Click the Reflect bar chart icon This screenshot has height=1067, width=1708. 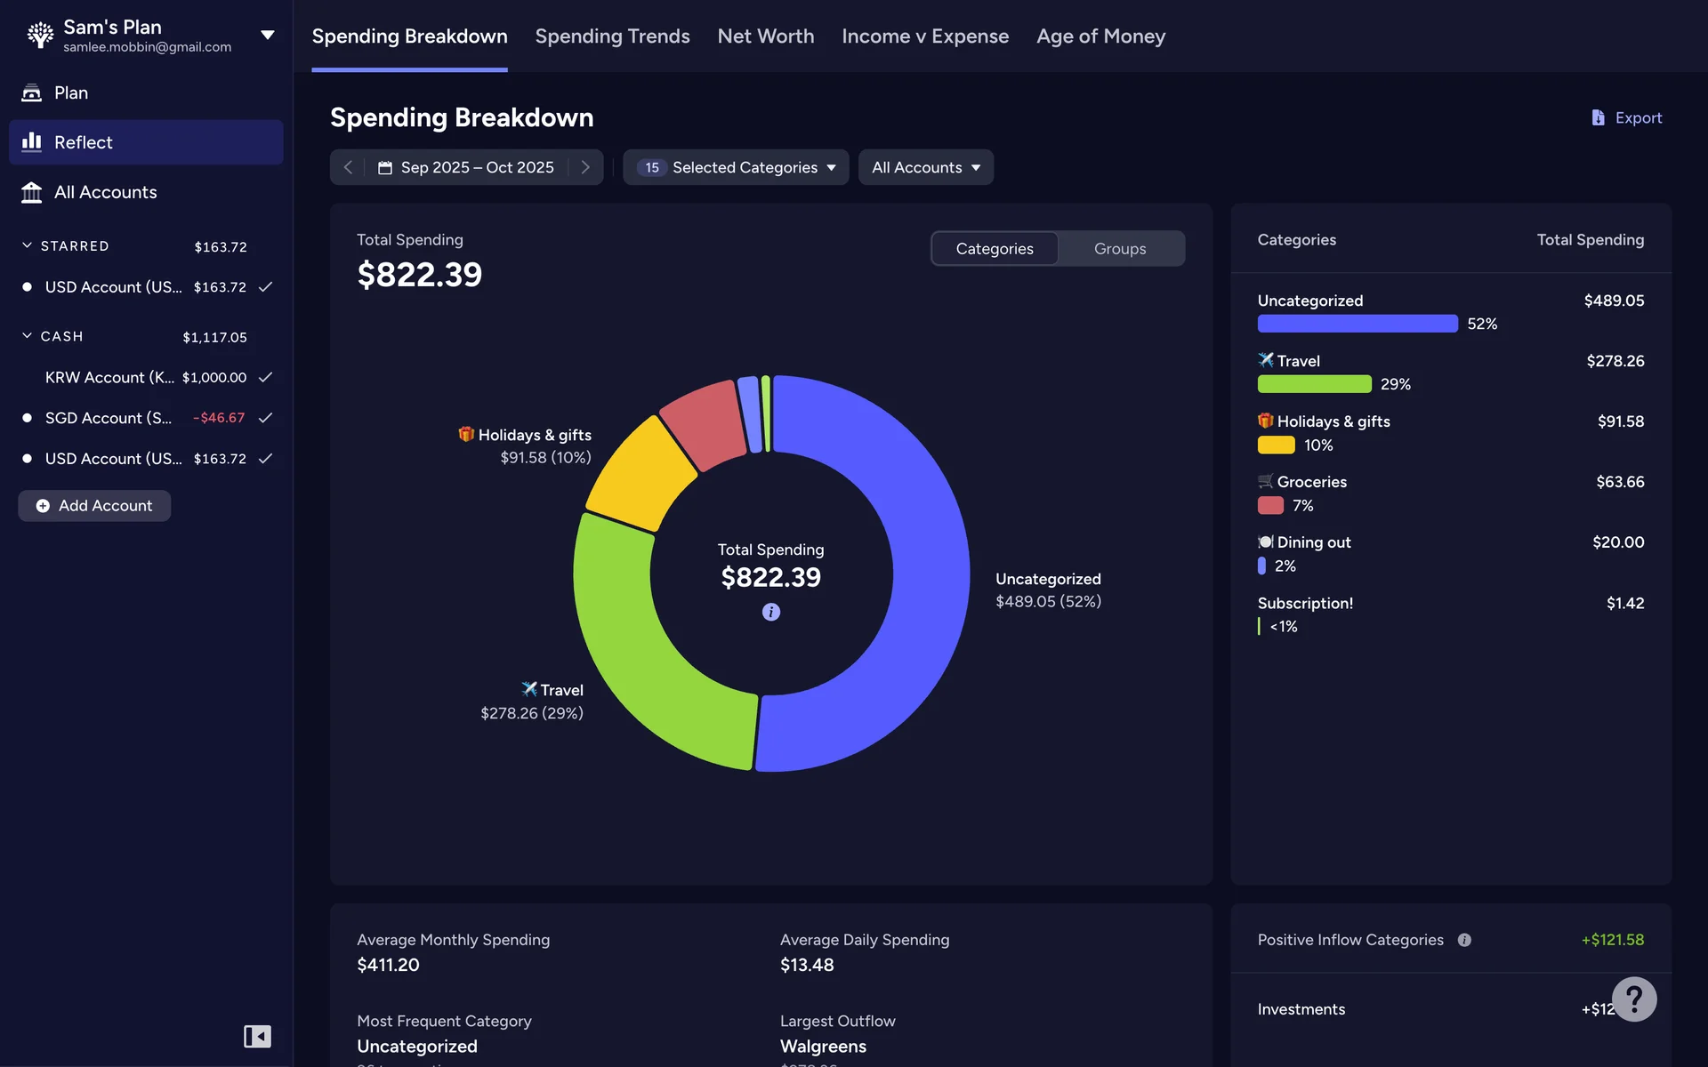32,142
